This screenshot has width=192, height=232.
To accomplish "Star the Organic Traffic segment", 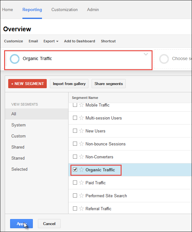I will pos(81,170).
